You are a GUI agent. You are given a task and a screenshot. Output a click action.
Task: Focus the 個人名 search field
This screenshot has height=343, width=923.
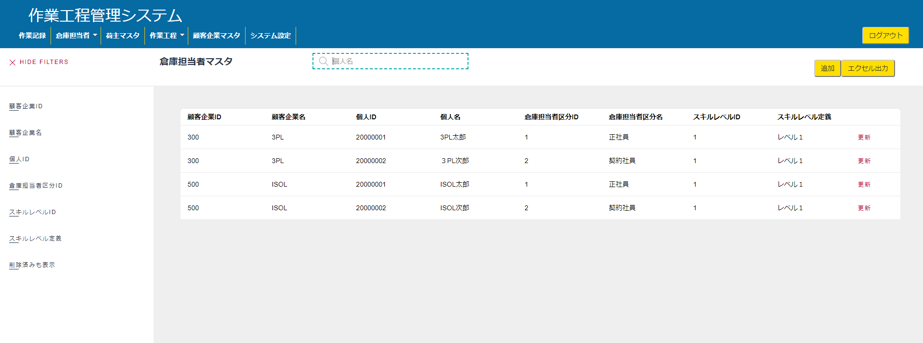[x=390, y=61]
